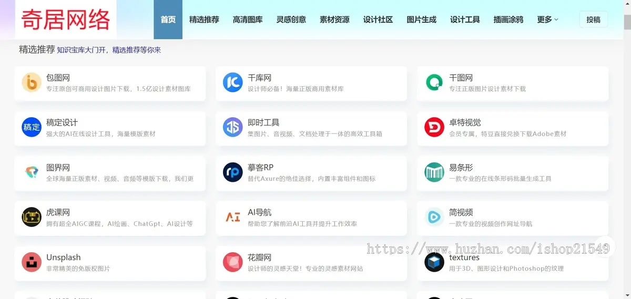Image resolution: width=631 pixels, height=299 pixels.
Task: Open the 素材资源 nav item
Action: pos(334,19)
